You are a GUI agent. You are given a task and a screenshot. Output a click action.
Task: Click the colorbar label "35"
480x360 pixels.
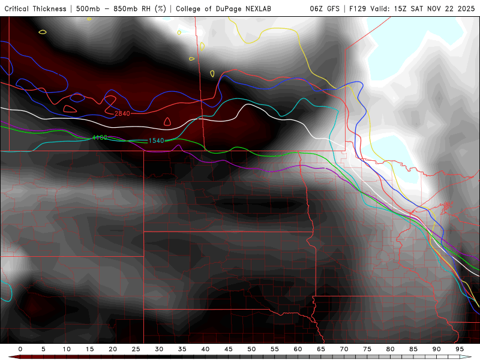[182, 349]
